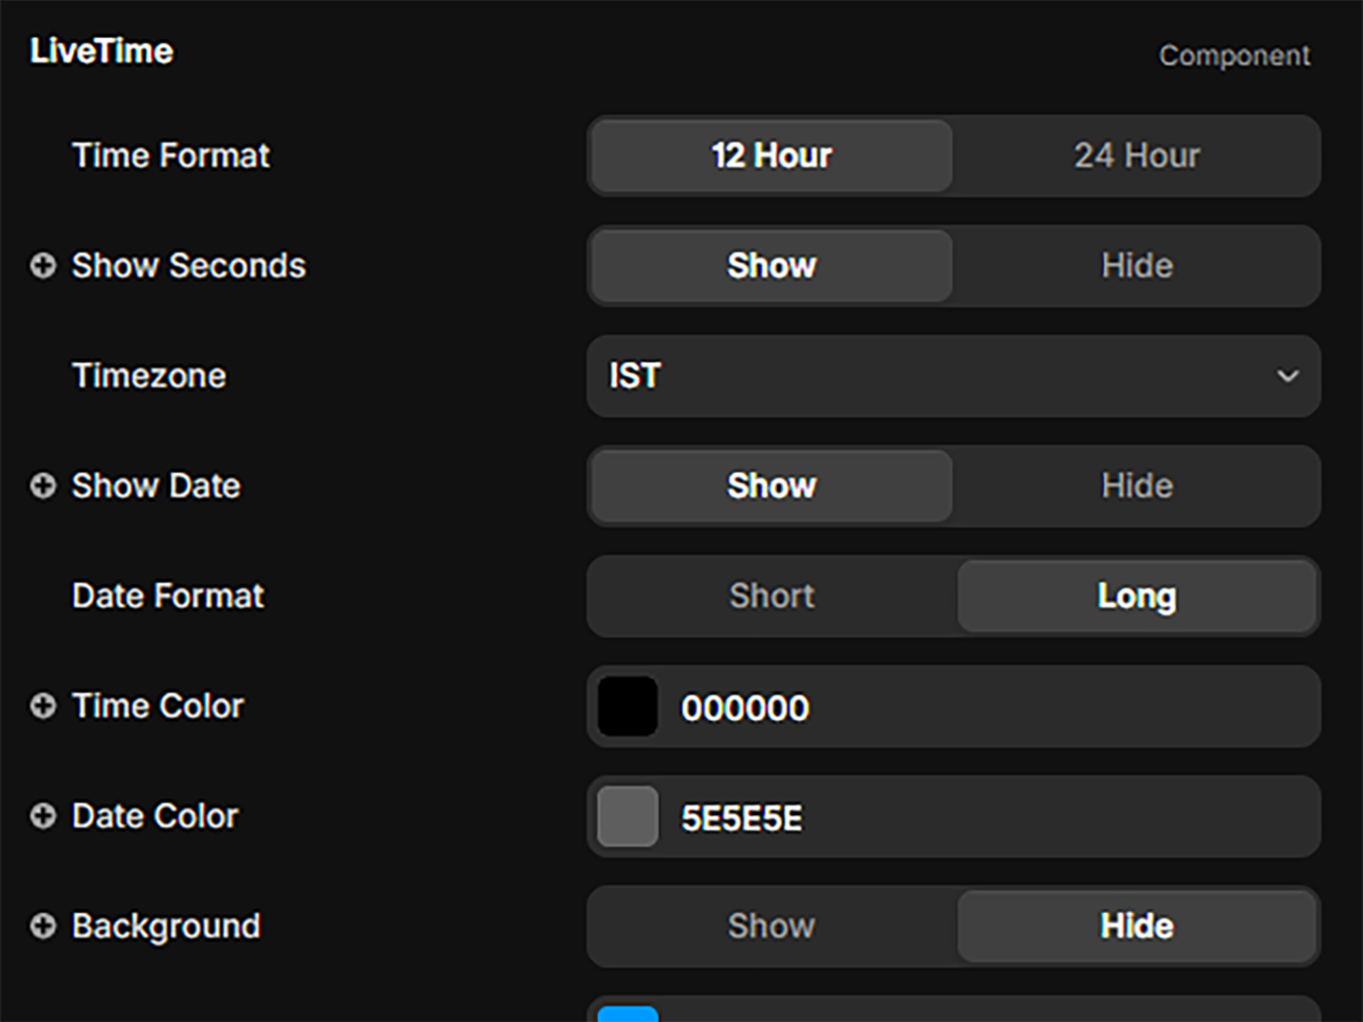Hide the date in Show Date row
The width and height of the screenshot is (1363, 1022).
[x=1136, y=486]
